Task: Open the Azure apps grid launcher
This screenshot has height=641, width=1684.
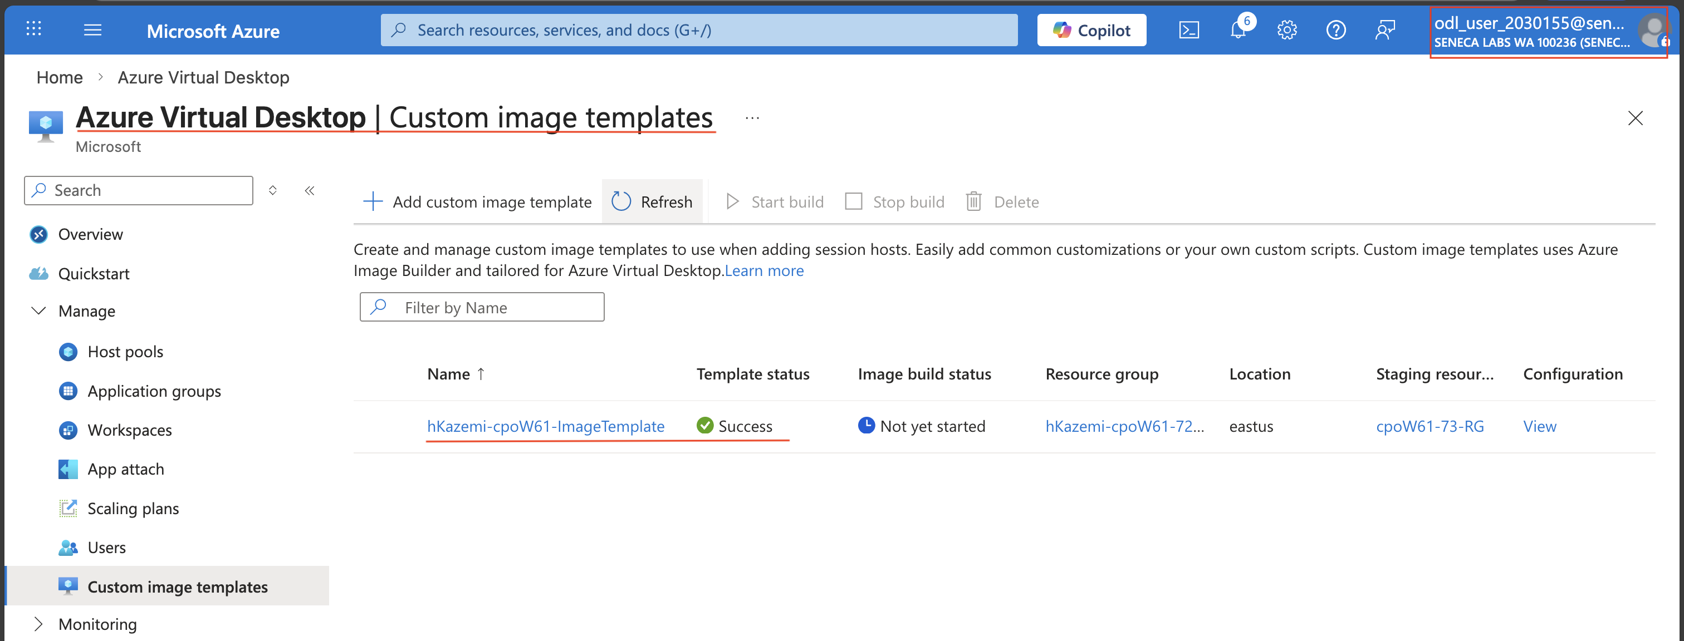Action: [x=33, y=29]
